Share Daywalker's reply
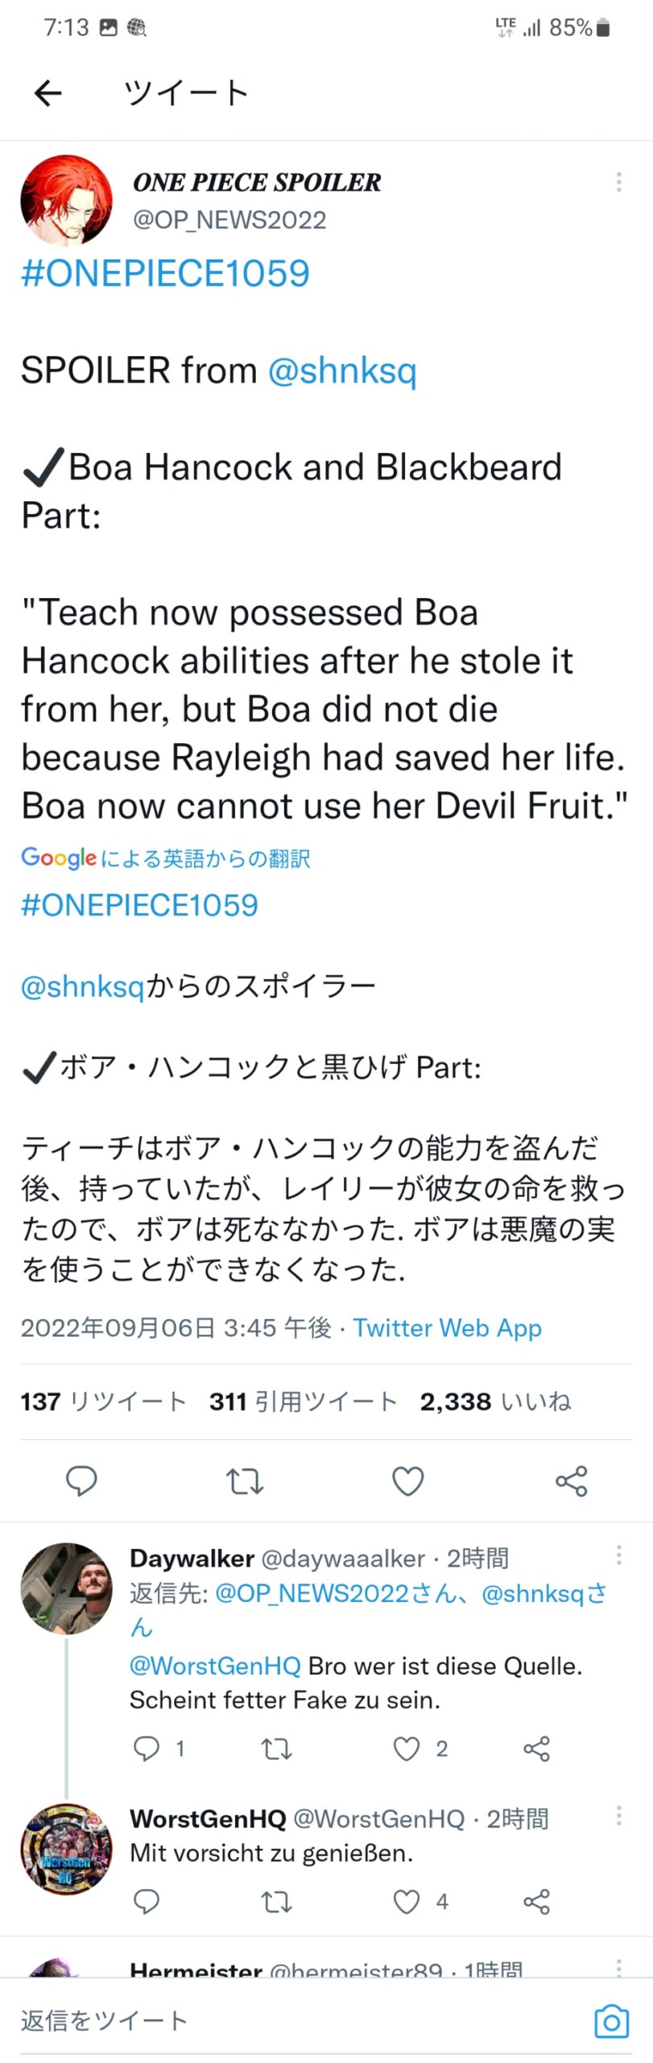Viewport: 653px width, 2063px height. (536, 1749)
